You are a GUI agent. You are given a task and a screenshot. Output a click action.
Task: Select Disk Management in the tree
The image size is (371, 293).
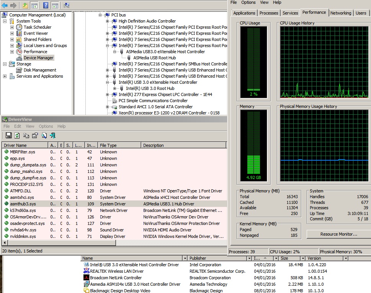tap(40, 70)
